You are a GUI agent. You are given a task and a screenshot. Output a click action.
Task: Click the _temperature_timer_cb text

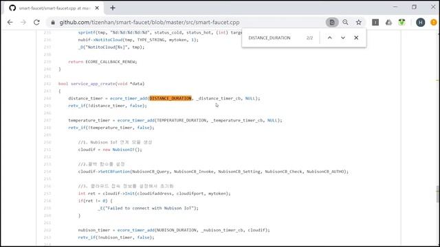pyautogui.click(x=237, y=120)
